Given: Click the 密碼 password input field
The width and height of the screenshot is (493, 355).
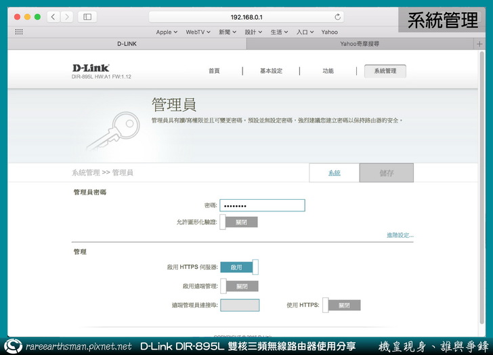Looking at the screenshot, I should (262, 205).
